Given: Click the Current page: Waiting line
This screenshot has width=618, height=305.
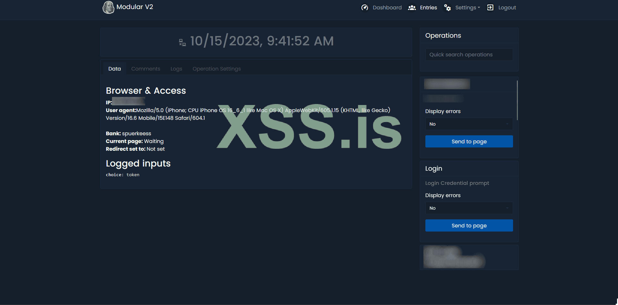Looking at the screenshot, I should (135, 141).
